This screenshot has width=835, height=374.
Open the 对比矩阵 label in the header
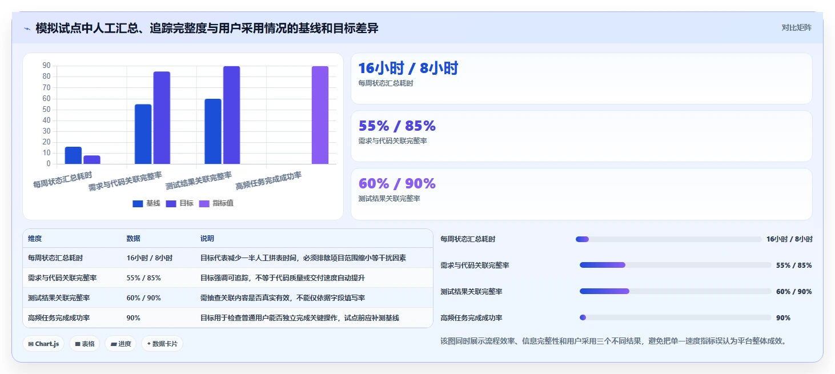[796, 27]
